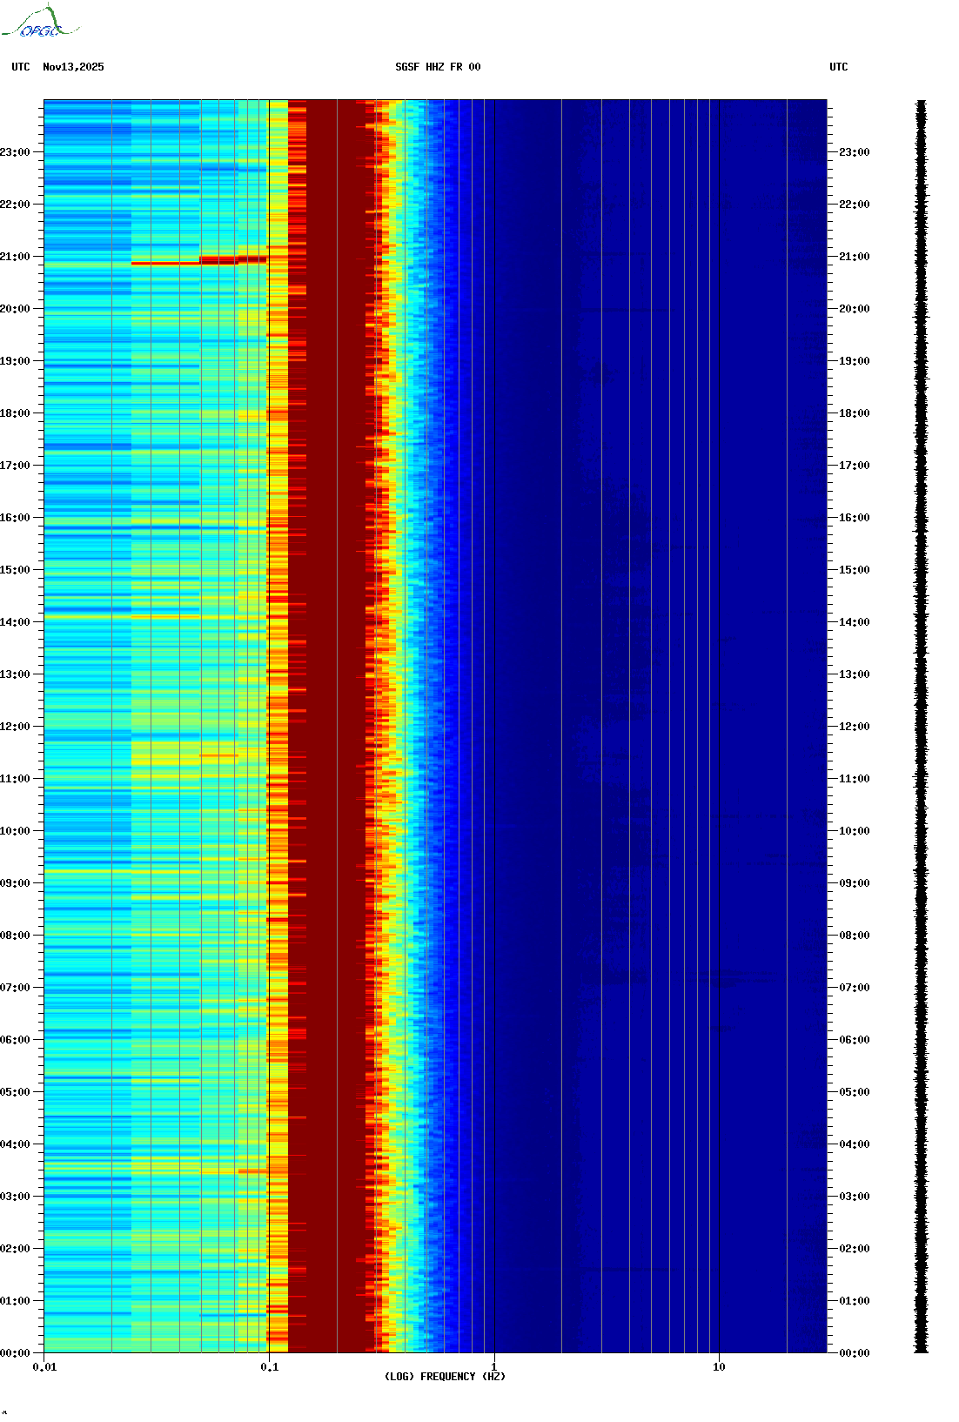Select the 15:00 tick on right time axis
959x1422 pixels.
pyautogui.click(x=854, y=570)
